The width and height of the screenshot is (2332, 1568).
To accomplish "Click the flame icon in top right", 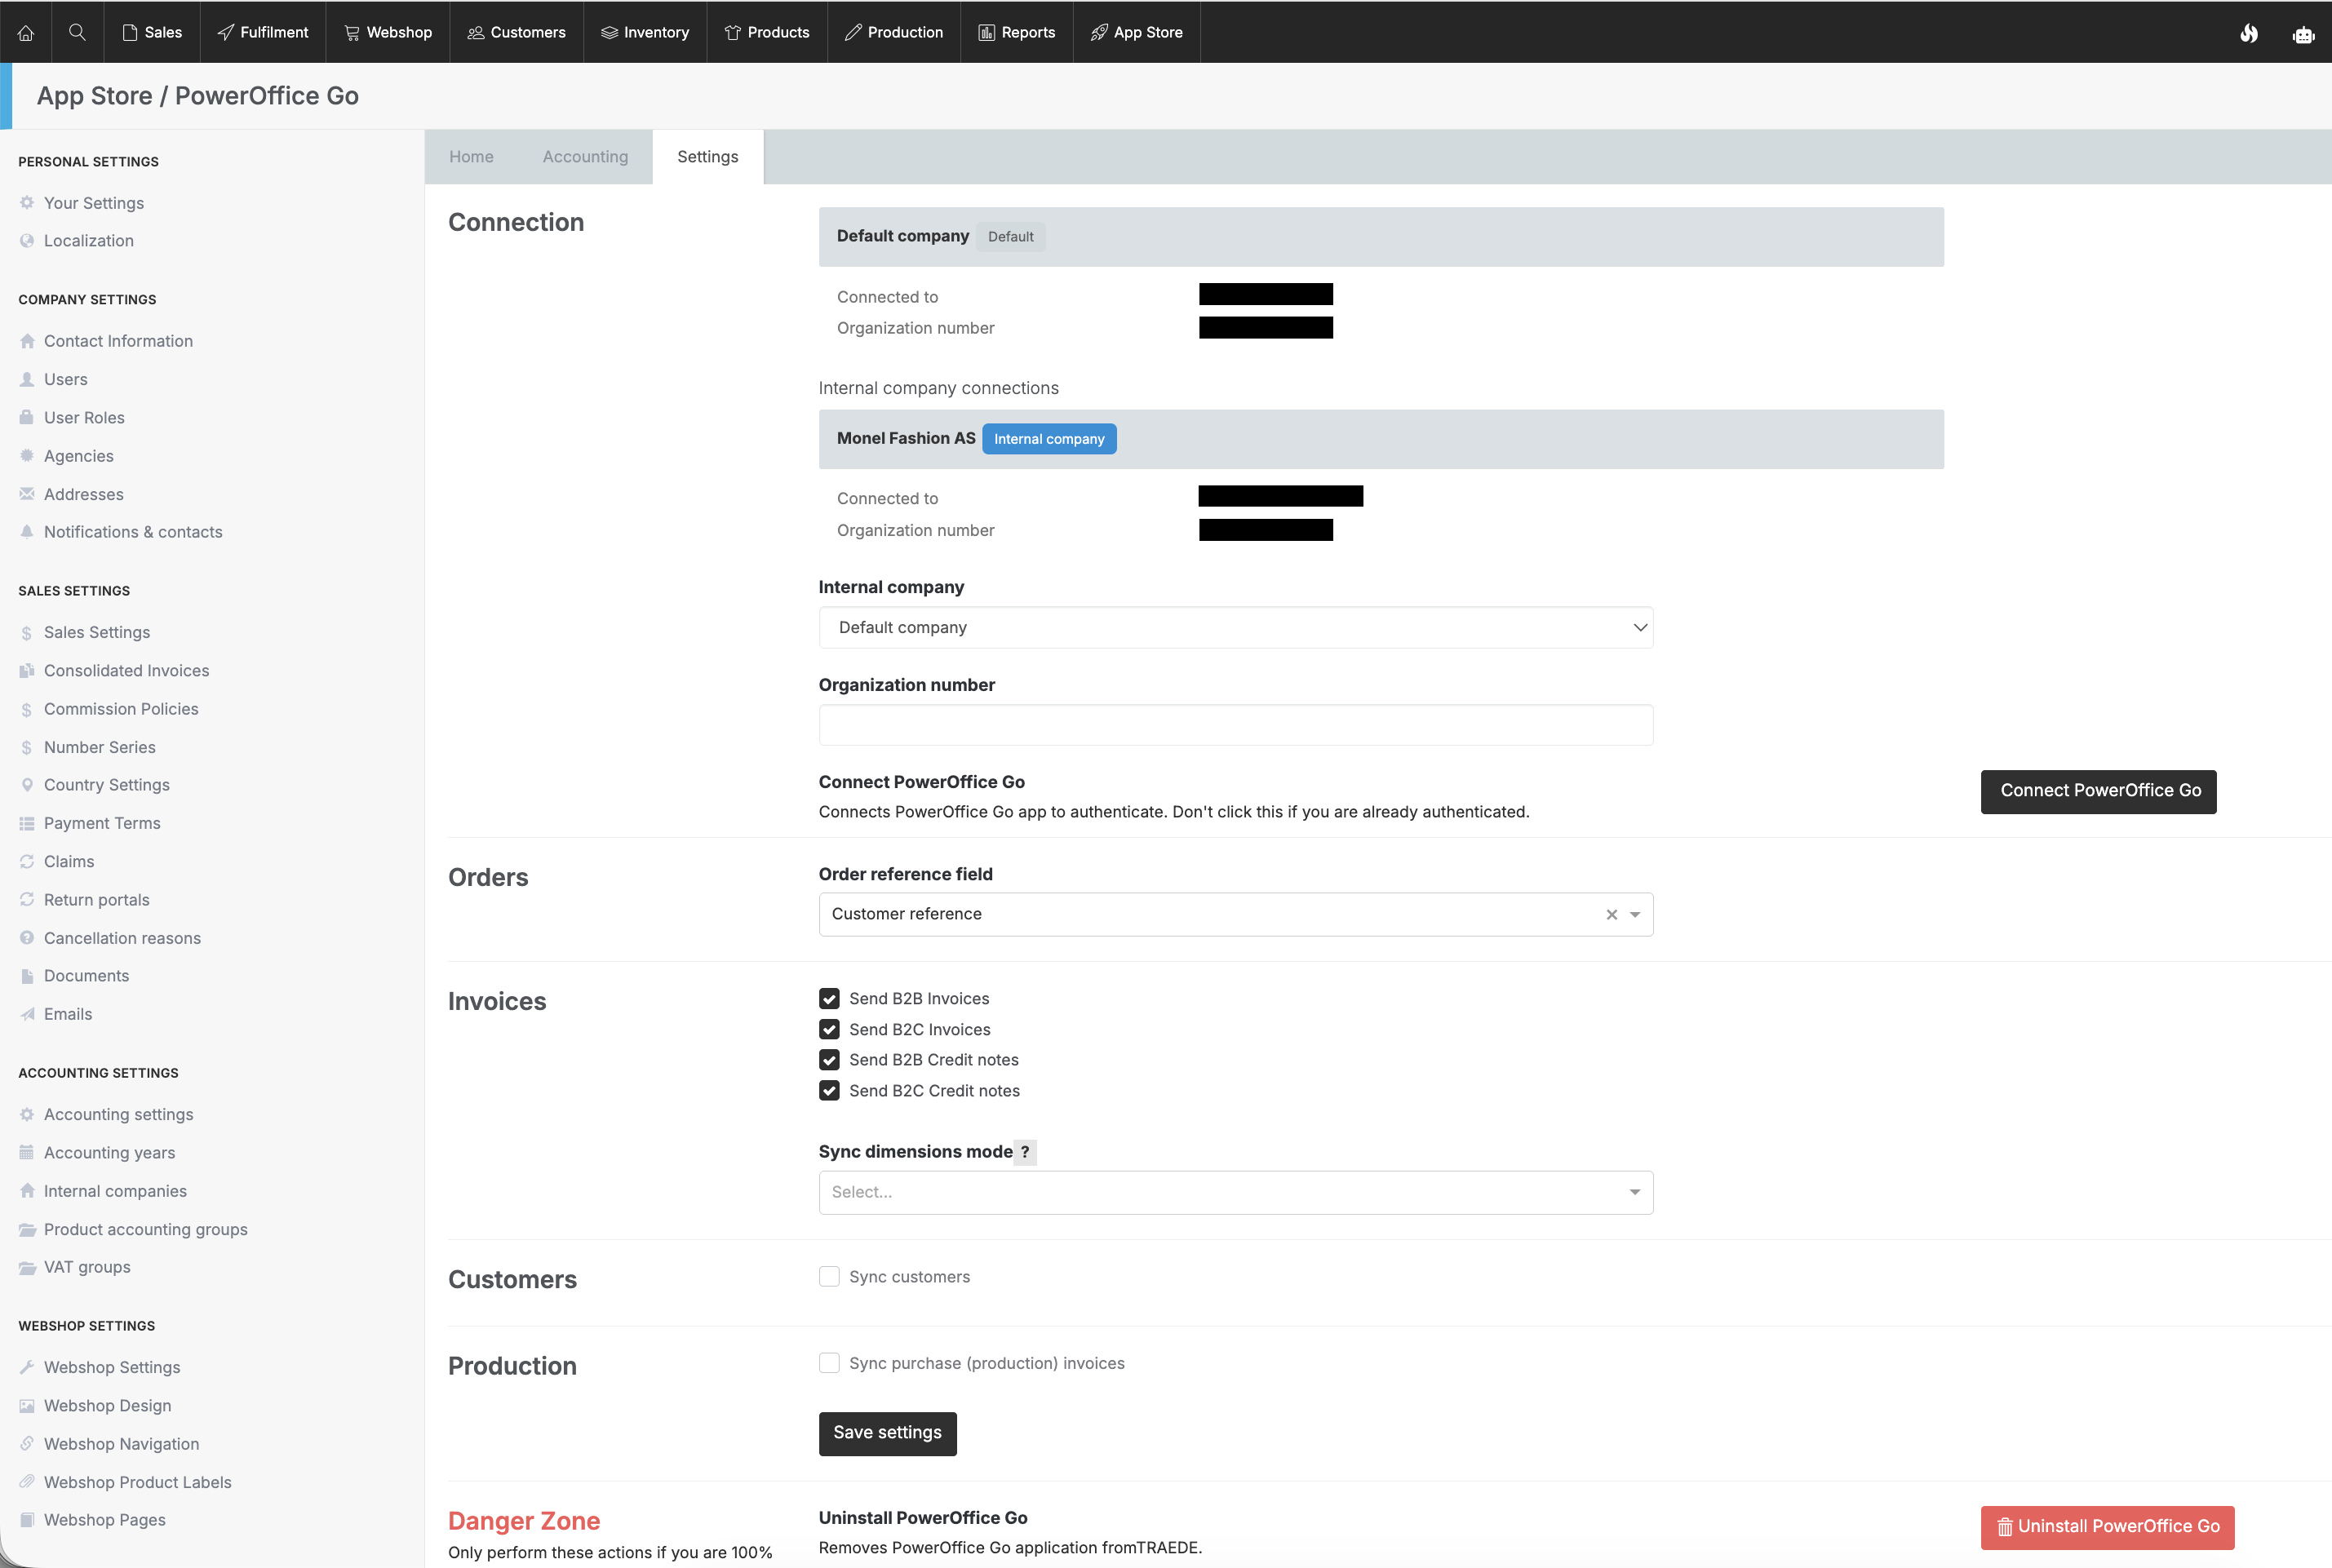I will tap(2249, 33).
